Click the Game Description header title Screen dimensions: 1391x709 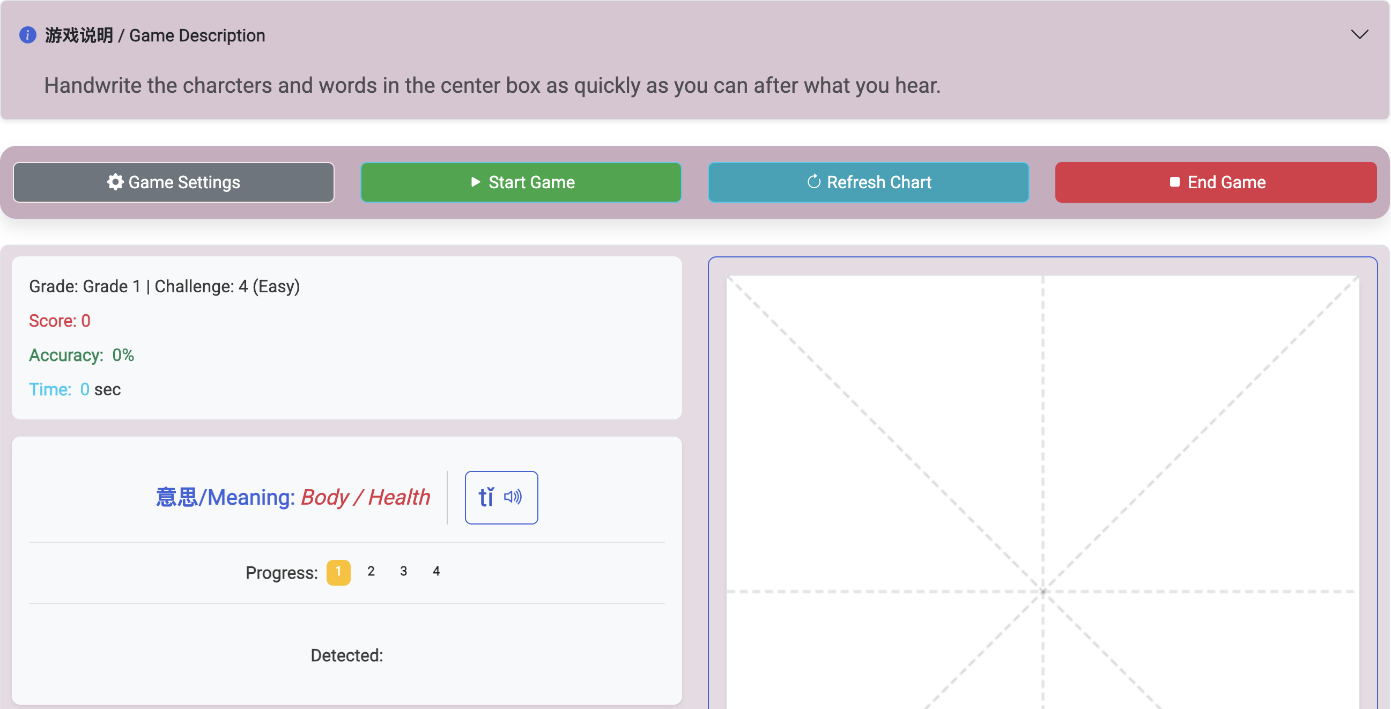click(x=155, y=35)
